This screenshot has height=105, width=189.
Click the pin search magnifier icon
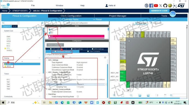[171, 95]
